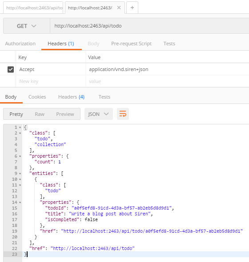This screenshot has width=249, height=262.
Task: Open the Authorization tab
Action: pyautogui.click(x=20, y=44)
